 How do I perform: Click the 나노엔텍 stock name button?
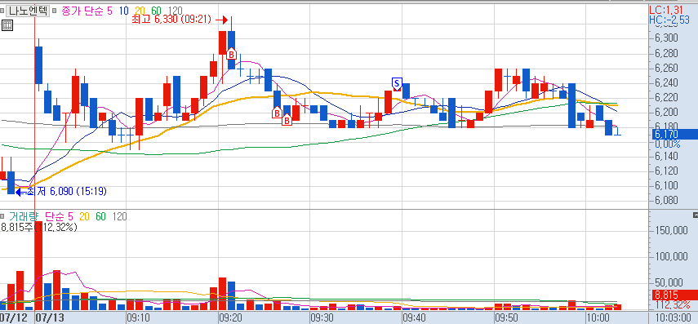click(27, 11)
